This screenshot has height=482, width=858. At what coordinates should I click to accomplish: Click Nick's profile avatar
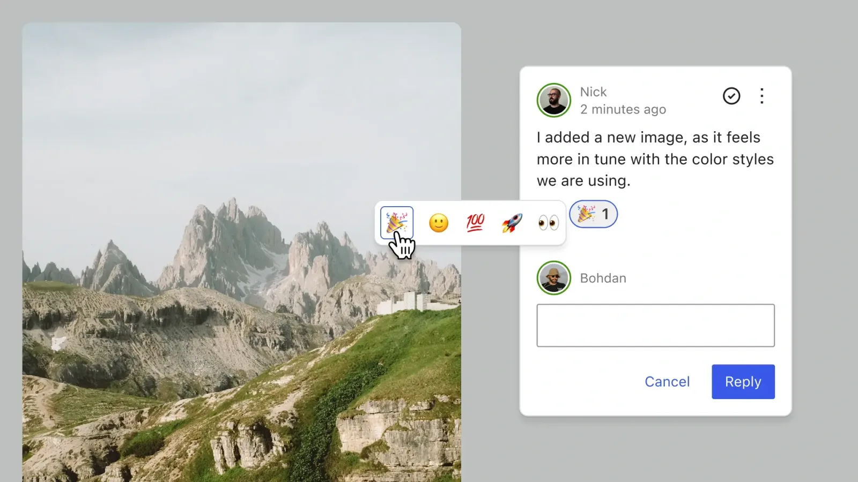[x=554, y=100]
